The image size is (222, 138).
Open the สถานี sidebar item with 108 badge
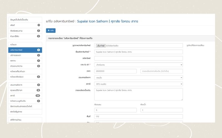point(25,95)
